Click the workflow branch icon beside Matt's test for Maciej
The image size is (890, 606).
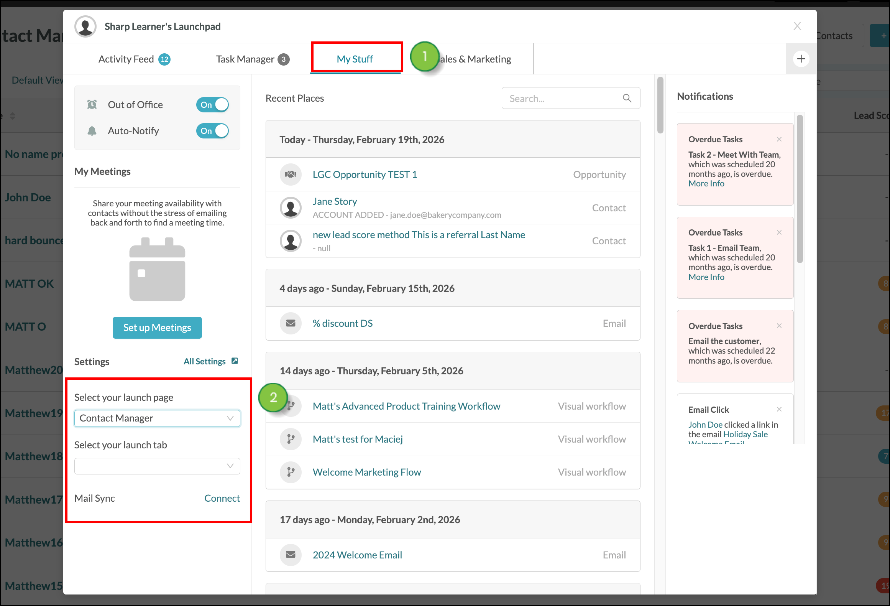[x=291, y=439]
